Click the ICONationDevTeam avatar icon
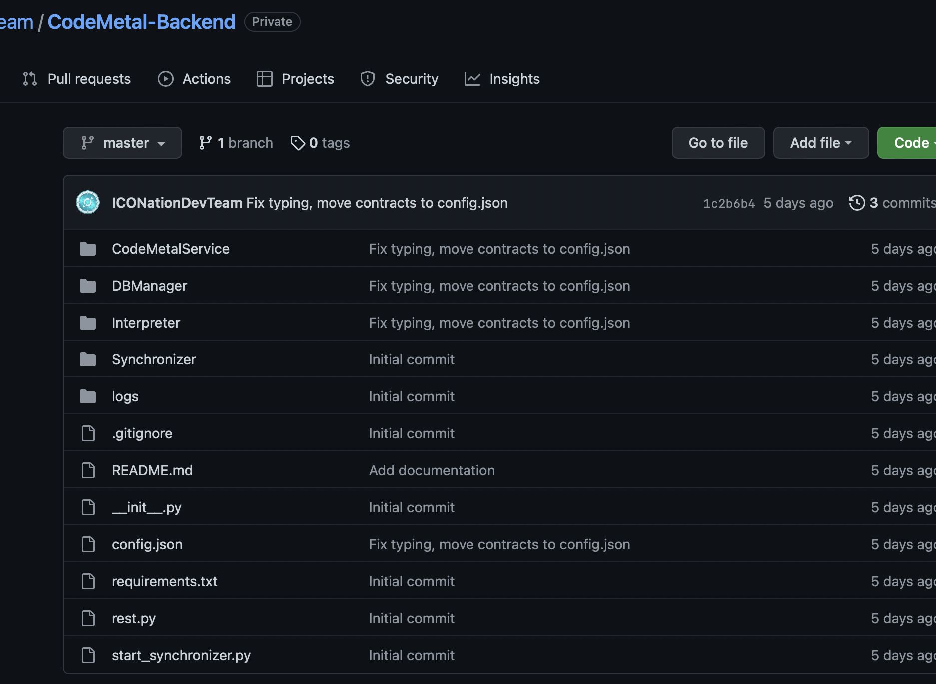Screen dimensions: 936x684 (88, 202)
